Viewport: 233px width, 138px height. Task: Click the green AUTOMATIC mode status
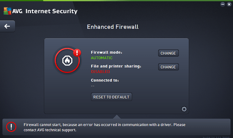pyautogui.click(x=102, y=58)
